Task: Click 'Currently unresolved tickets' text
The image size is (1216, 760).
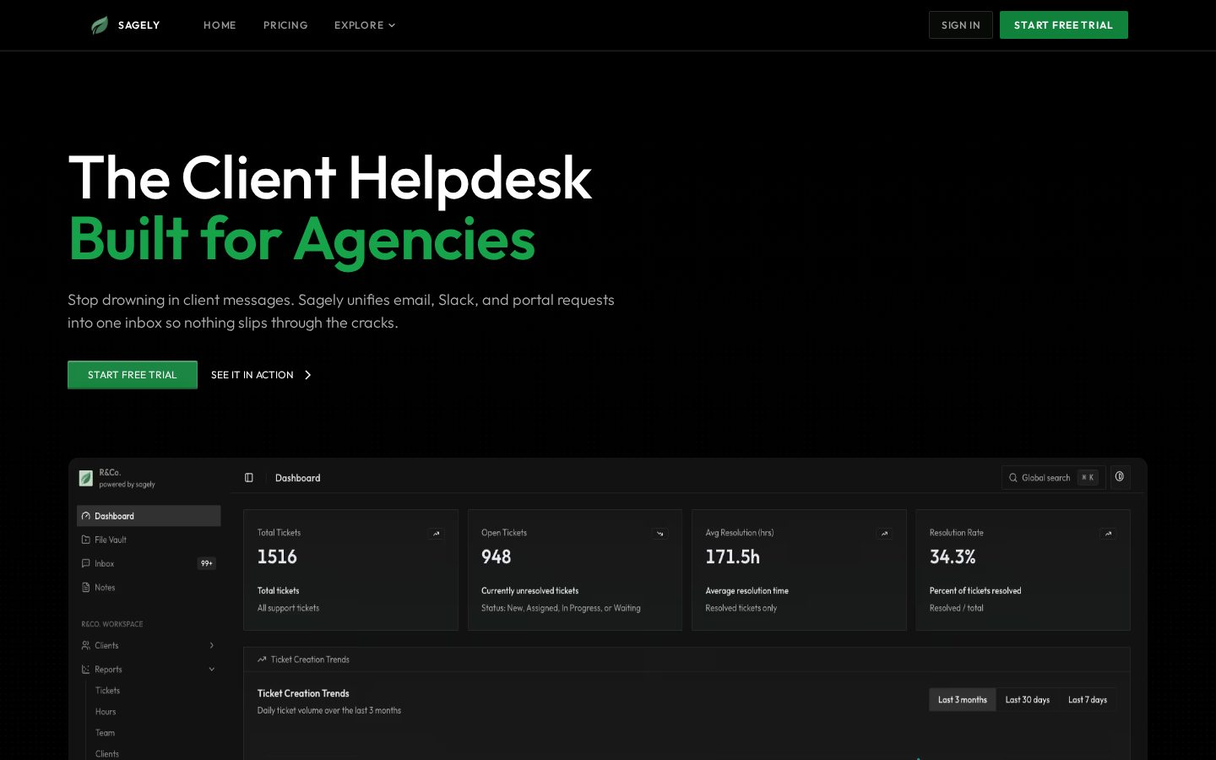Action: [x=530, y=591]
